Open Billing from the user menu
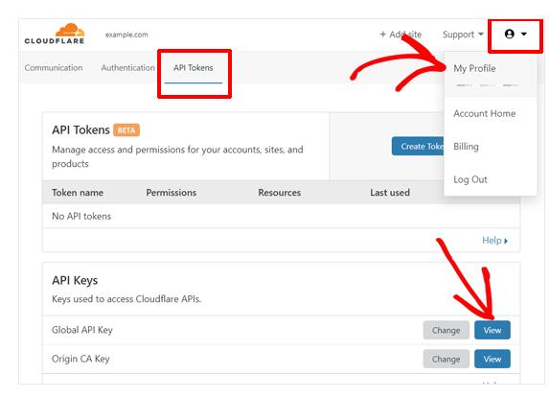 [x=466, y=147]
